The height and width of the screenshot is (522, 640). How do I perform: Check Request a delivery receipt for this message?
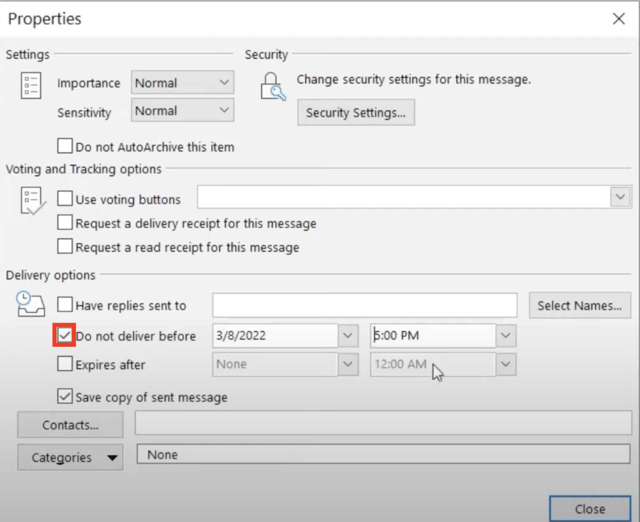[64, 223]
